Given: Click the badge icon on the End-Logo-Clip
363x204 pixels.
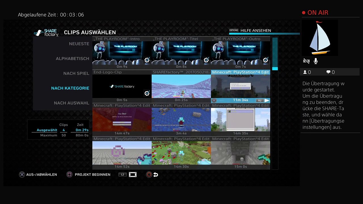Looking at the screenshot, I should click(147, 93).
